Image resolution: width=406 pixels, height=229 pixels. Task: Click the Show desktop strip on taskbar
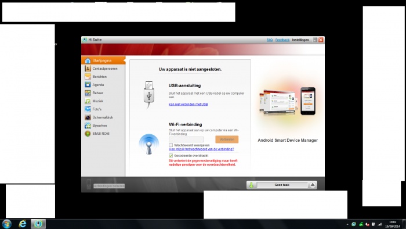(404, 224)
